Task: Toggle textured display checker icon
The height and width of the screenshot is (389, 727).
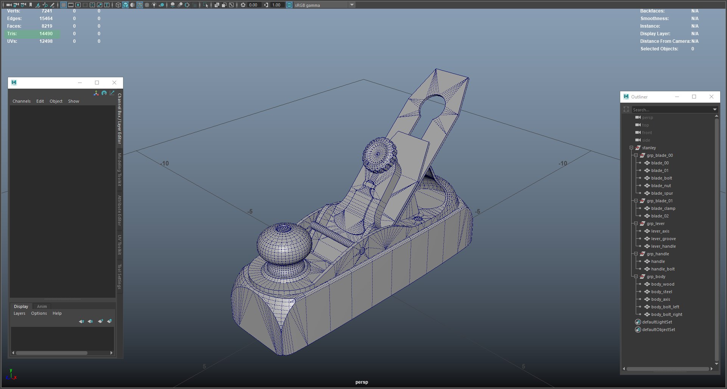Action: 147,5
